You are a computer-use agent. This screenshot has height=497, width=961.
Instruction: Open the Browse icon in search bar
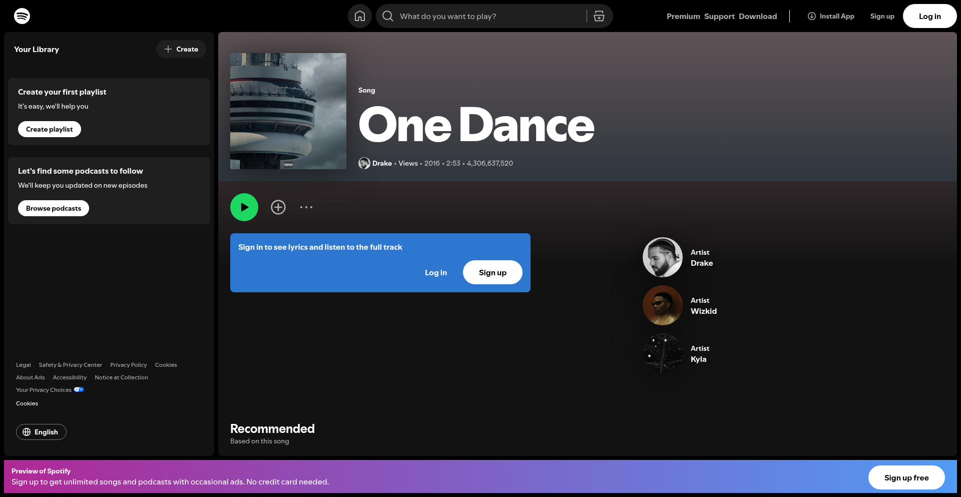click(599, 16)
